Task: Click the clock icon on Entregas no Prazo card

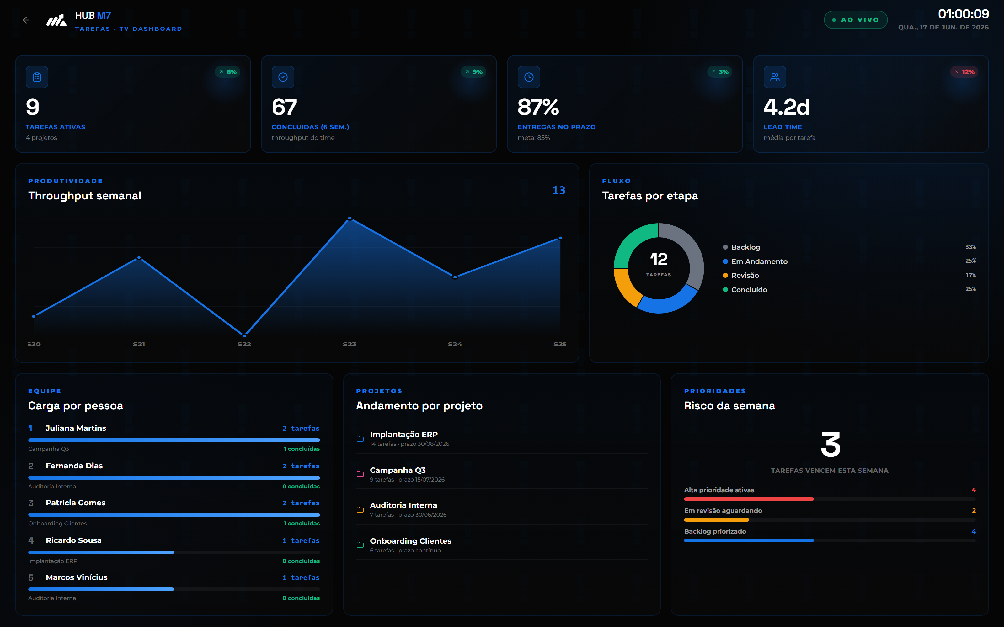Action: [x=529, y=77]
